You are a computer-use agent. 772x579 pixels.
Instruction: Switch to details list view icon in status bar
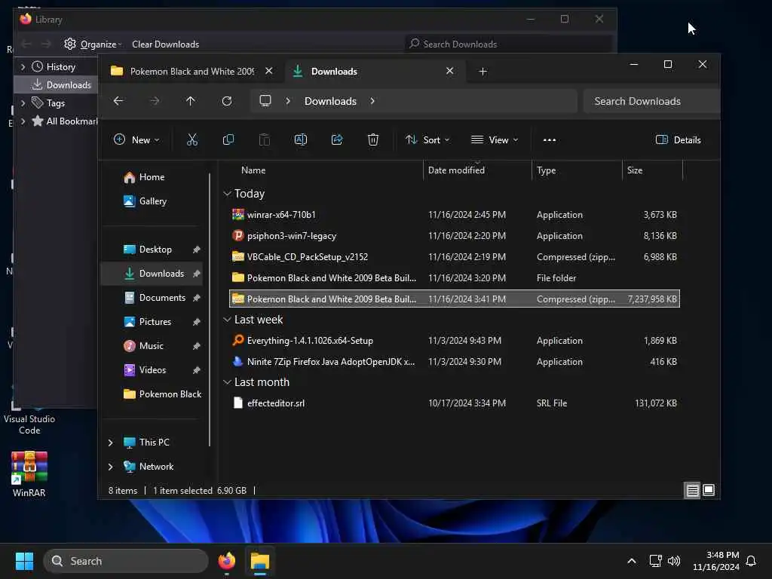692,490
